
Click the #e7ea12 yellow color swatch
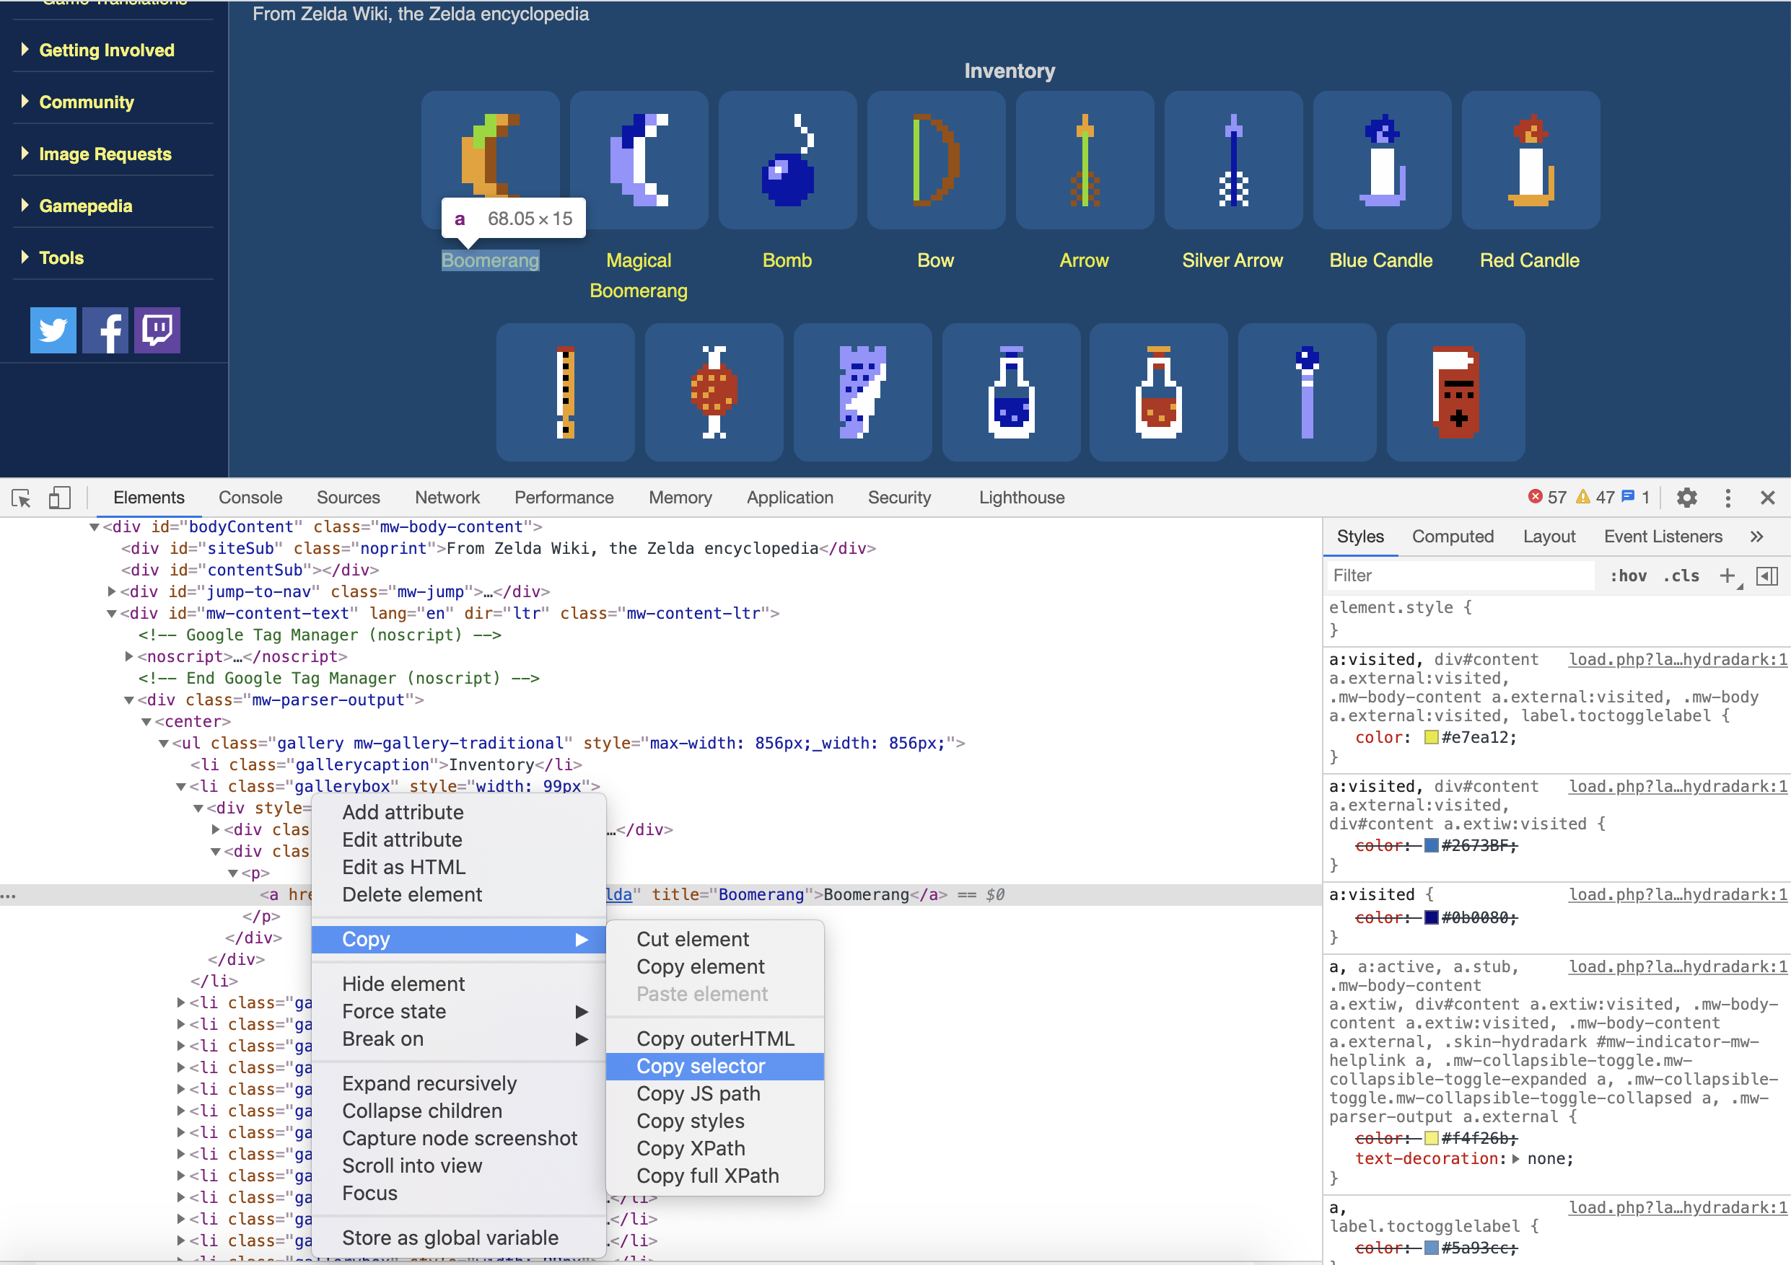[1431, 737]
